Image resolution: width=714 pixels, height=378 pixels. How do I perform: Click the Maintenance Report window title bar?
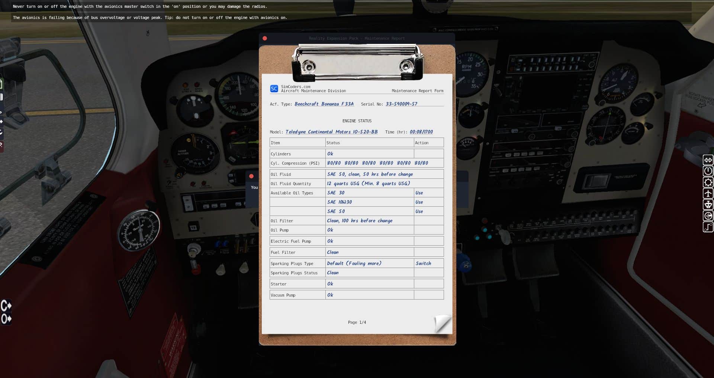coord(357,38)
